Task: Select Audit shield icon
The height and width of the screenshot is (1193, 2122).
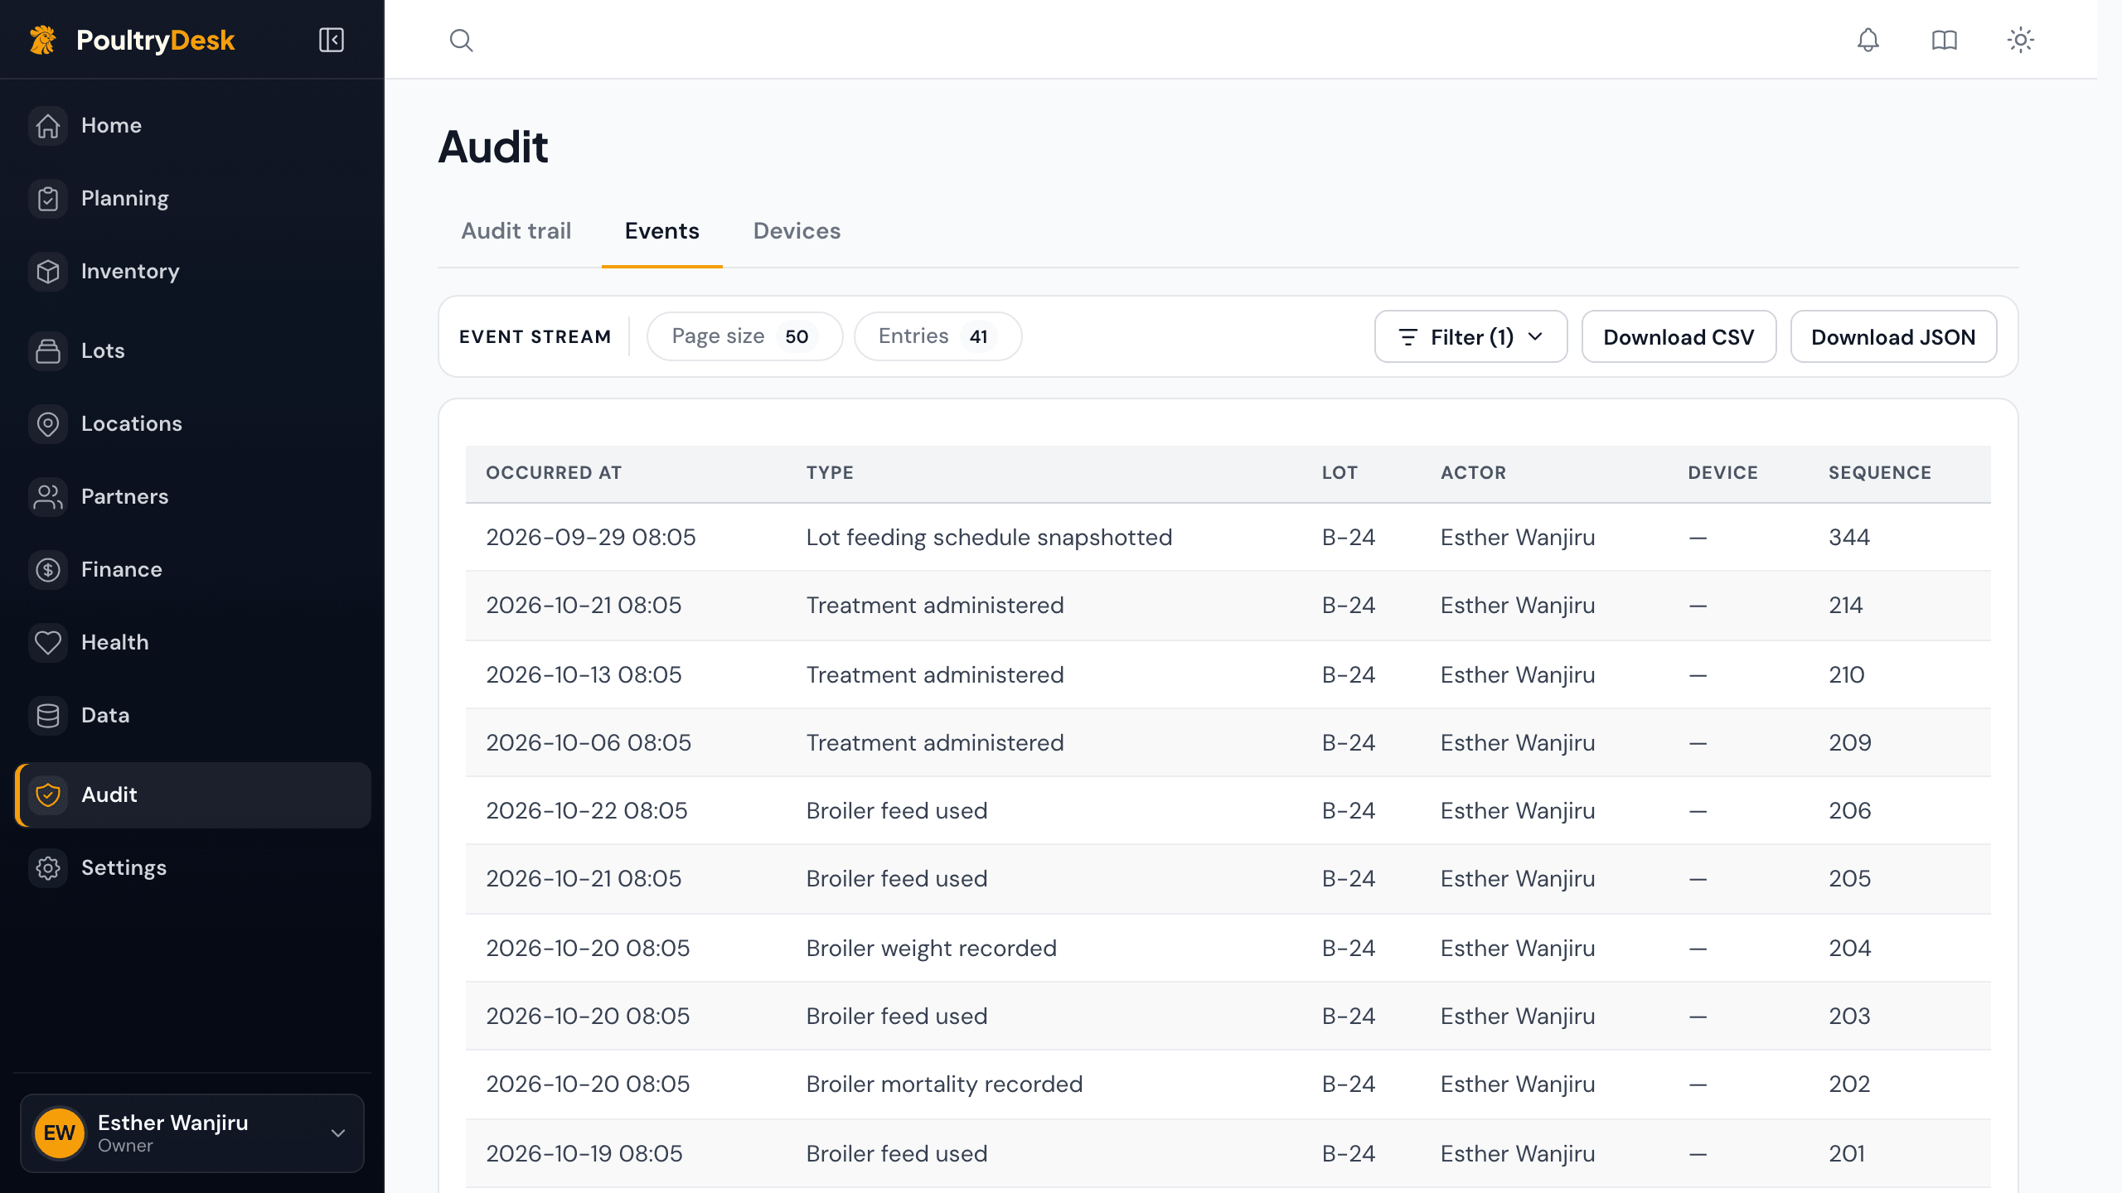Action: click(x=48, y=795)
